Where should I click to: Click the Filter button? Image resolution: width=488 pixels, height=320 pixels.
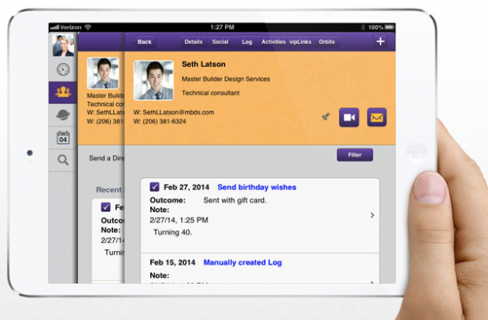355,154
